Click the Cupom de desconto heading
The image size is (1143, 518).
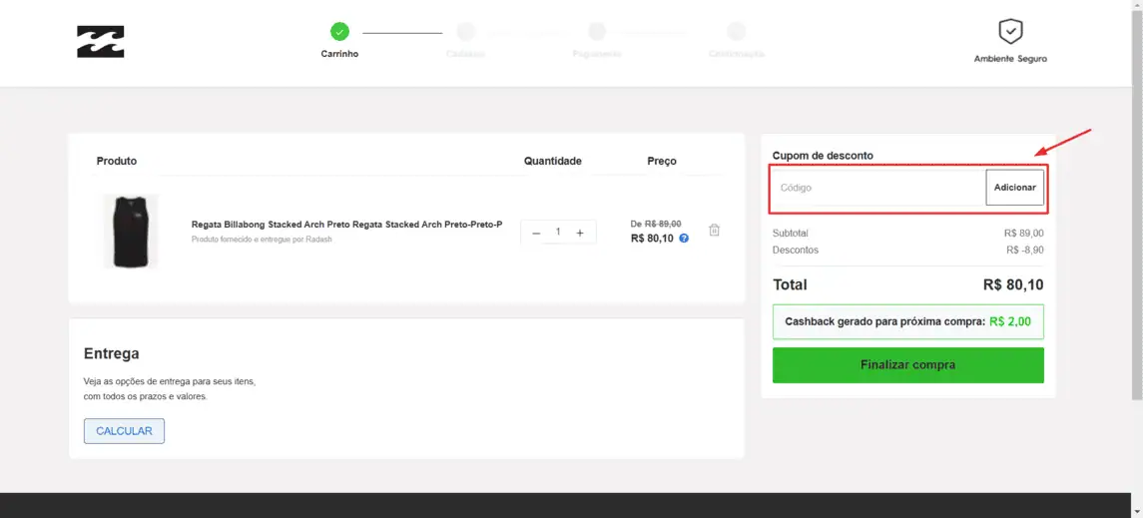click(823, 155)
